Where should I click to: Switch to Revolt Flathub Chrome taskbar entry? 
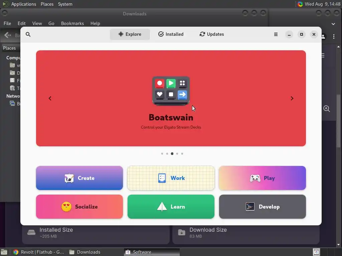[39, 252]
